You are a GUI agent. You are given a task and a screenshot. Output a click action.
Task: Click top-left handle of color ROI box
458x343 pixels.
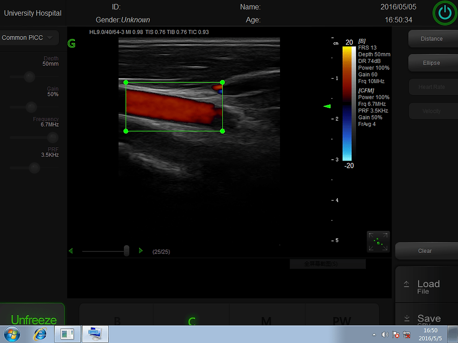[126, 82]
